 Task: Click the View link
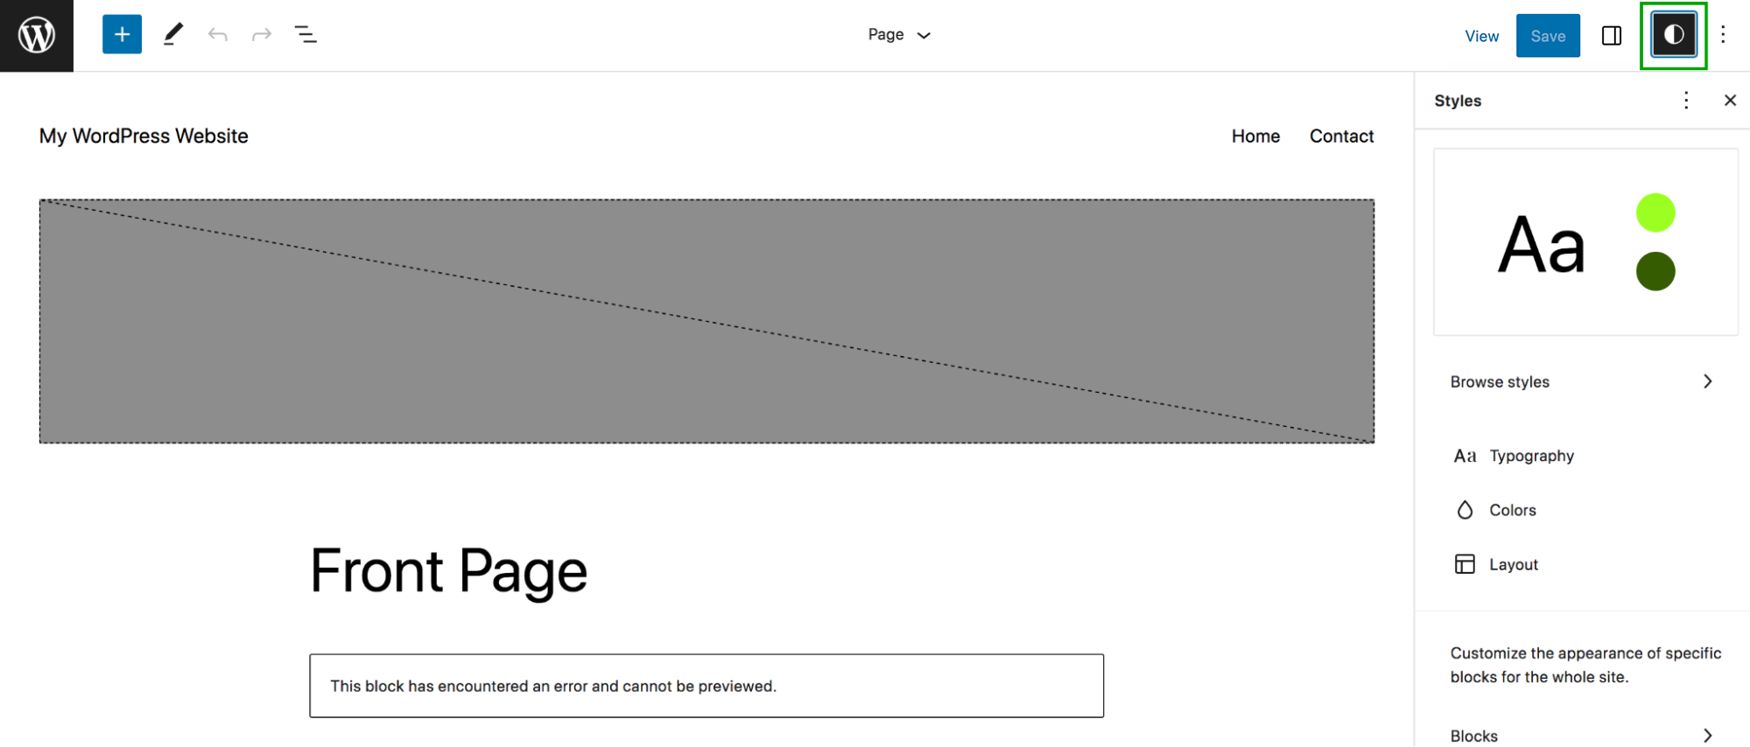coord(1481,36)
